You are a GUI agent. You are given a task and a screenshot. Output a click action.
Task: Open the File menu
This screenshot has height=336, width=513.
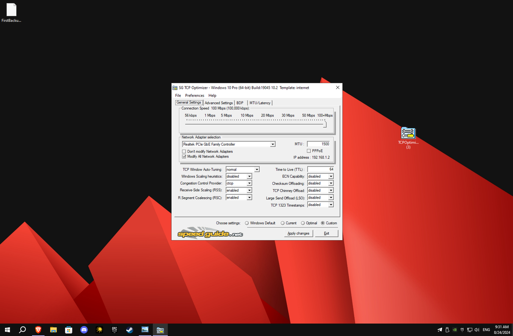point(178,96)
